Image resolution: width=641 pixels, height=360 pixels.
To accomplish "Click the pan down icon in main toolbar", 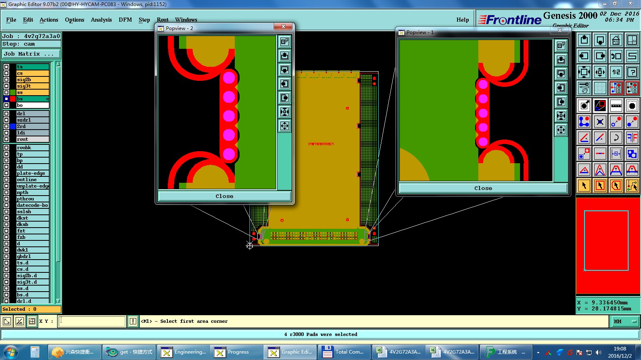I will coord(600,40).
